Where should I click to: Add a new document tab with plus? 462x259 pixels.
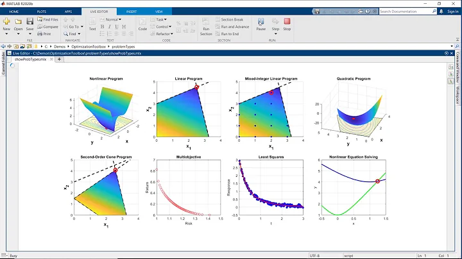pyautogui.click(x=59, y=59)
